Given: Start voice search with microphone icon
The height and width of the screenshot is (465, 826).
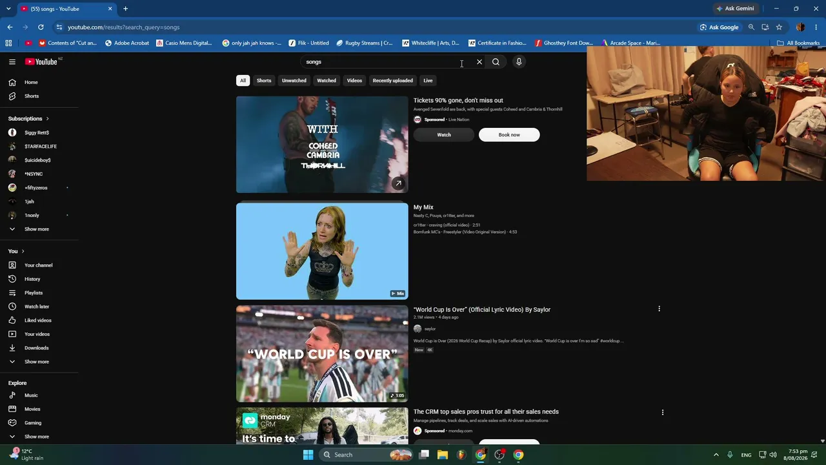Looking at the screenshot, I should [x=519, y=62].
